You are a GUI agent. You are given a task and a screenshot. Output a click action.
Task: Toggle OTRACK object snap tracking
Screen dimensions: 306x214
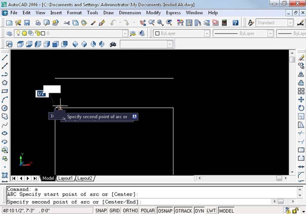tap(184, 211)
